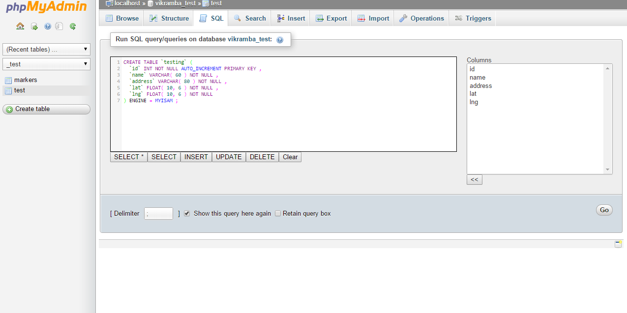Click the phpMyAdmin logo
This screenshot has width=627, height=313.
coord(47,7)
